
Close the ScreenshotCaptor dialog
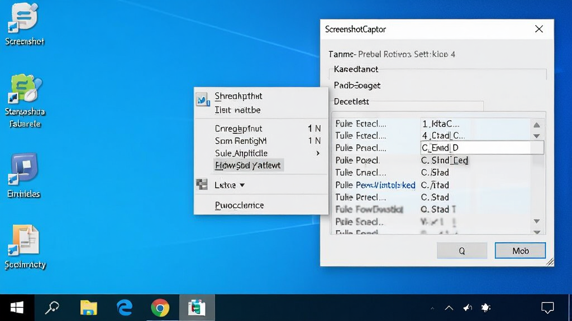click(539, 29)
